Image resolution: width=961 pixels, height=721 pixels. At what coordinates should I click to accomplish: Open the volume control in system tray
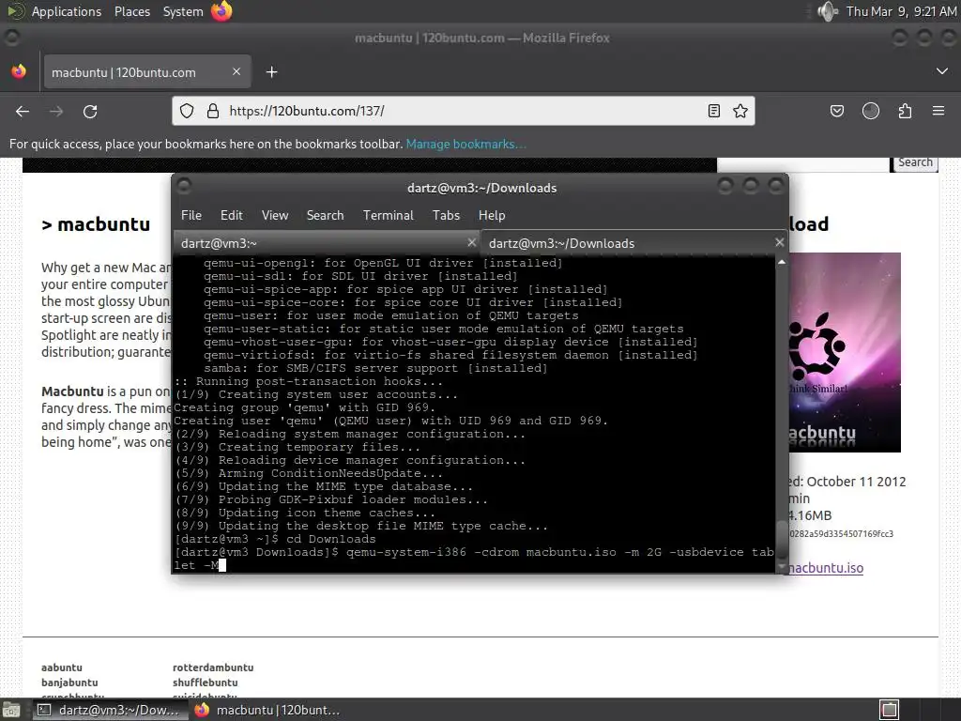tap(828, 11)
